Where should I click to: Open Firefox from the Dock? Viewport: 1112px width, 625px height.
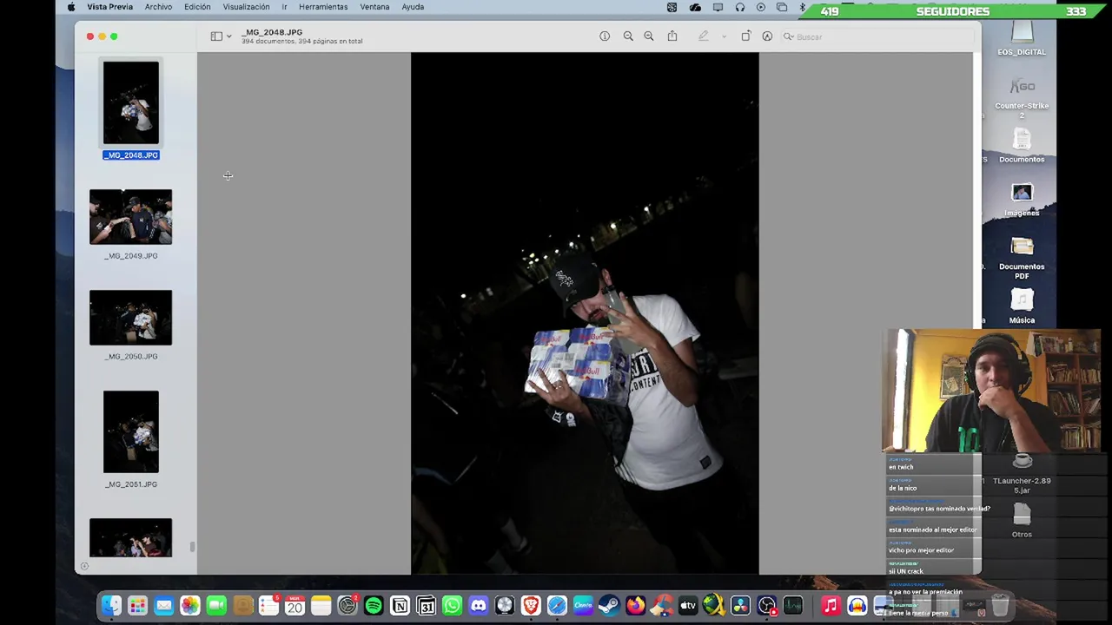coord(636,606)
